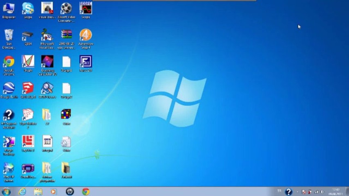Open Windows Media Player taskbar icon

coord(53,191)
